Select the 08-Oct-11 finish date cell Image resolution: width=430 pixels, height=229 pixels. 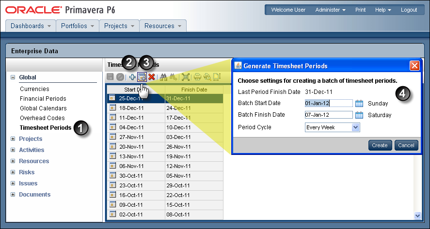[194, 214]
